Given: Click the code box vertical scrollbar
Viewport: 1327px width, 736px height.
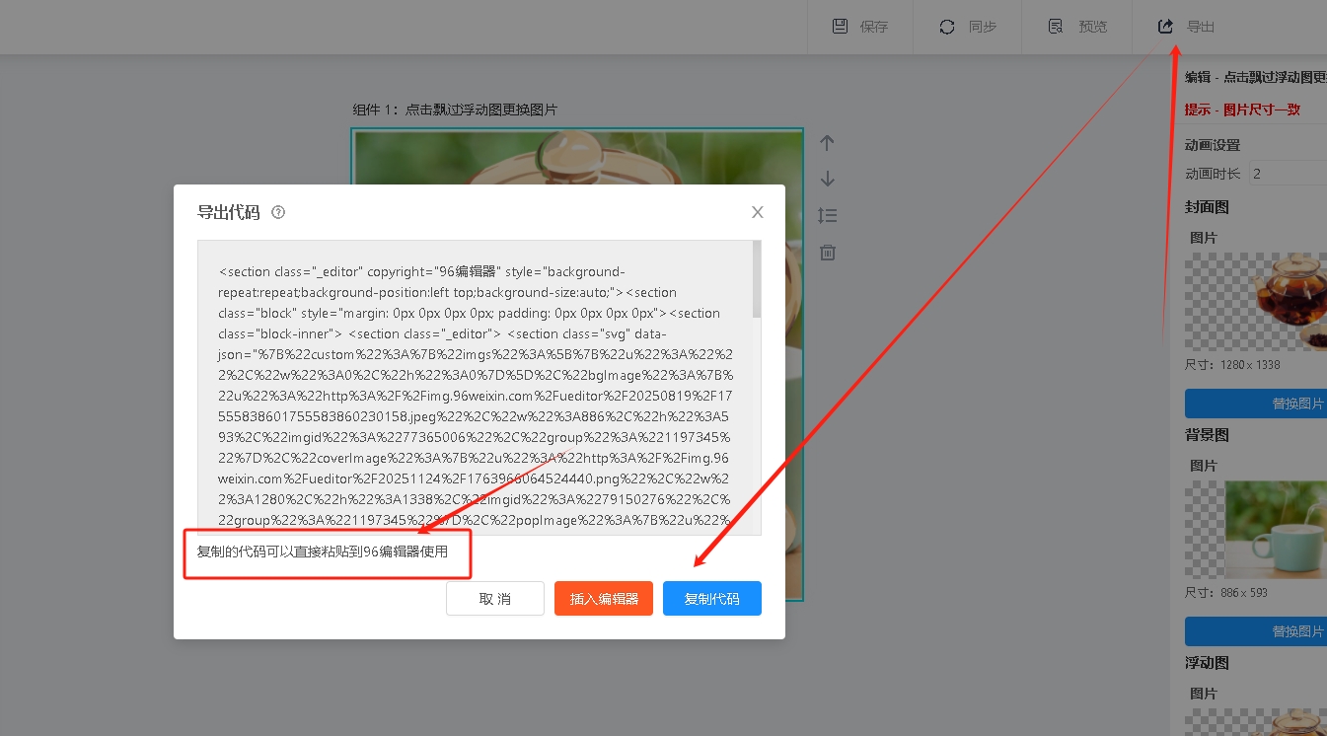Looking at the screenshot, I should [x=757, y=280].
